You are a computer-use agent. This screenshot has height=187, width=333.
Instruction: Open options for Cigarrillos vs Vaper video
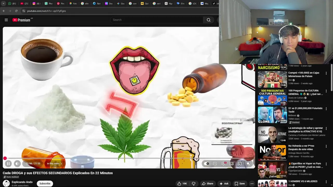326,164
